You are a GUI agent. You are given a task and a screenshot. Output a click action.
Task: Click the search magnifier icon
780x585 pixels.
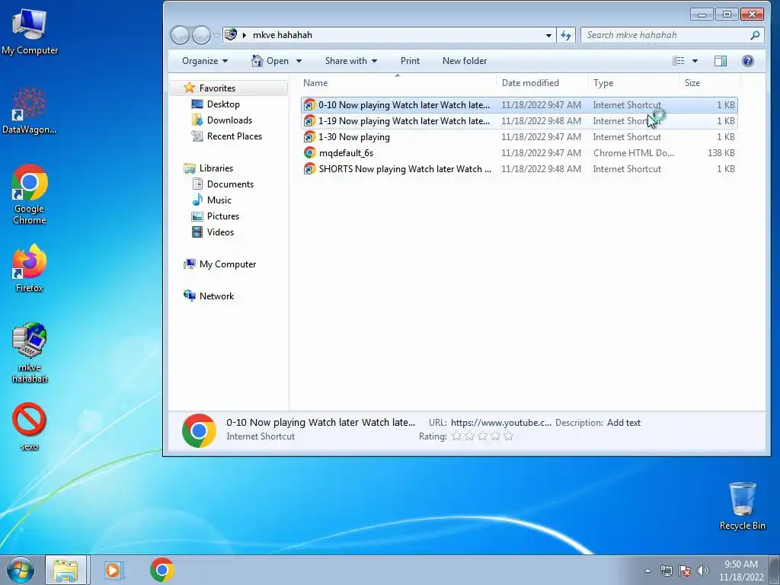pos(755,35)
